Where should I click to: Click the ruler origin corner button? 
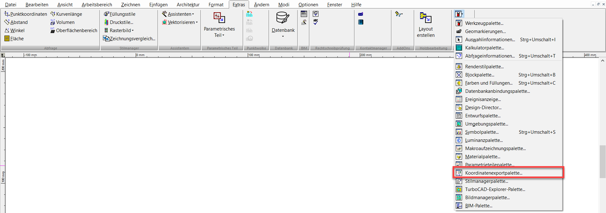[3, 55]
